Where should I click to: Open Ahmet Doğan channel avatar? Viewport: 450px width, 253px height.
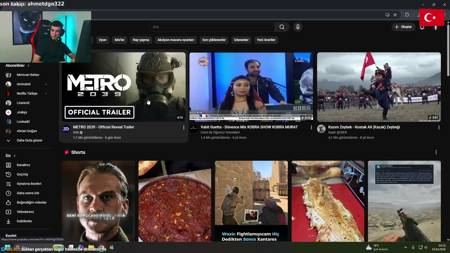8,131
